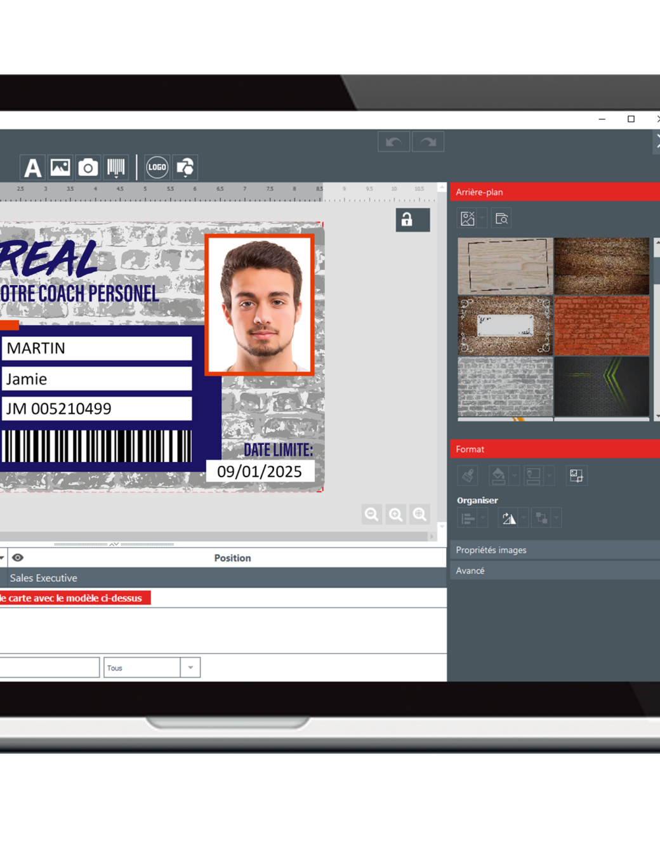Open the Tous dropdown list
660x863 pixels.
point(190,668)
